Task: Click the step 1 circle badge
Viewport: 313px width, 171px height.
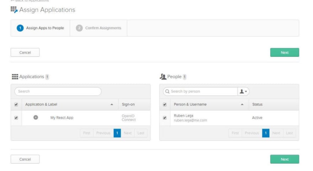Action: click(x=20, y=28)
